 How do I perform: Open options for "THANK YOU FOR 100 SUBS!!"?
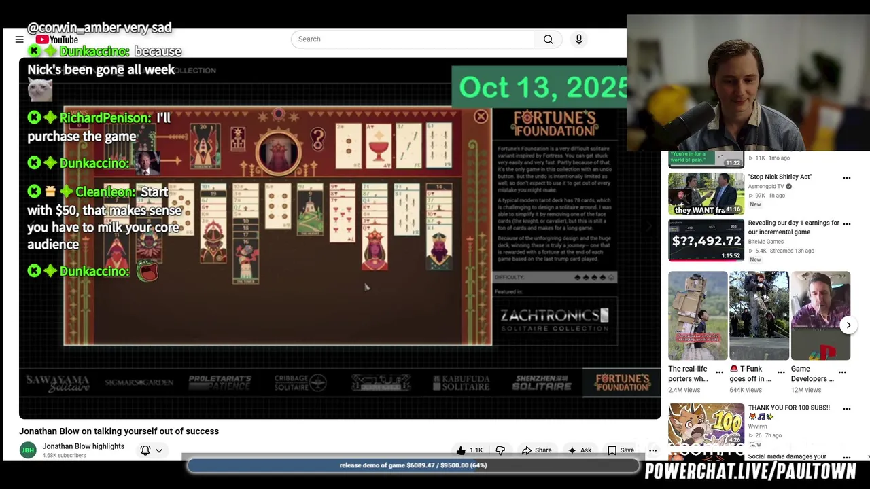pyautogui.click(x=847, y=409)
